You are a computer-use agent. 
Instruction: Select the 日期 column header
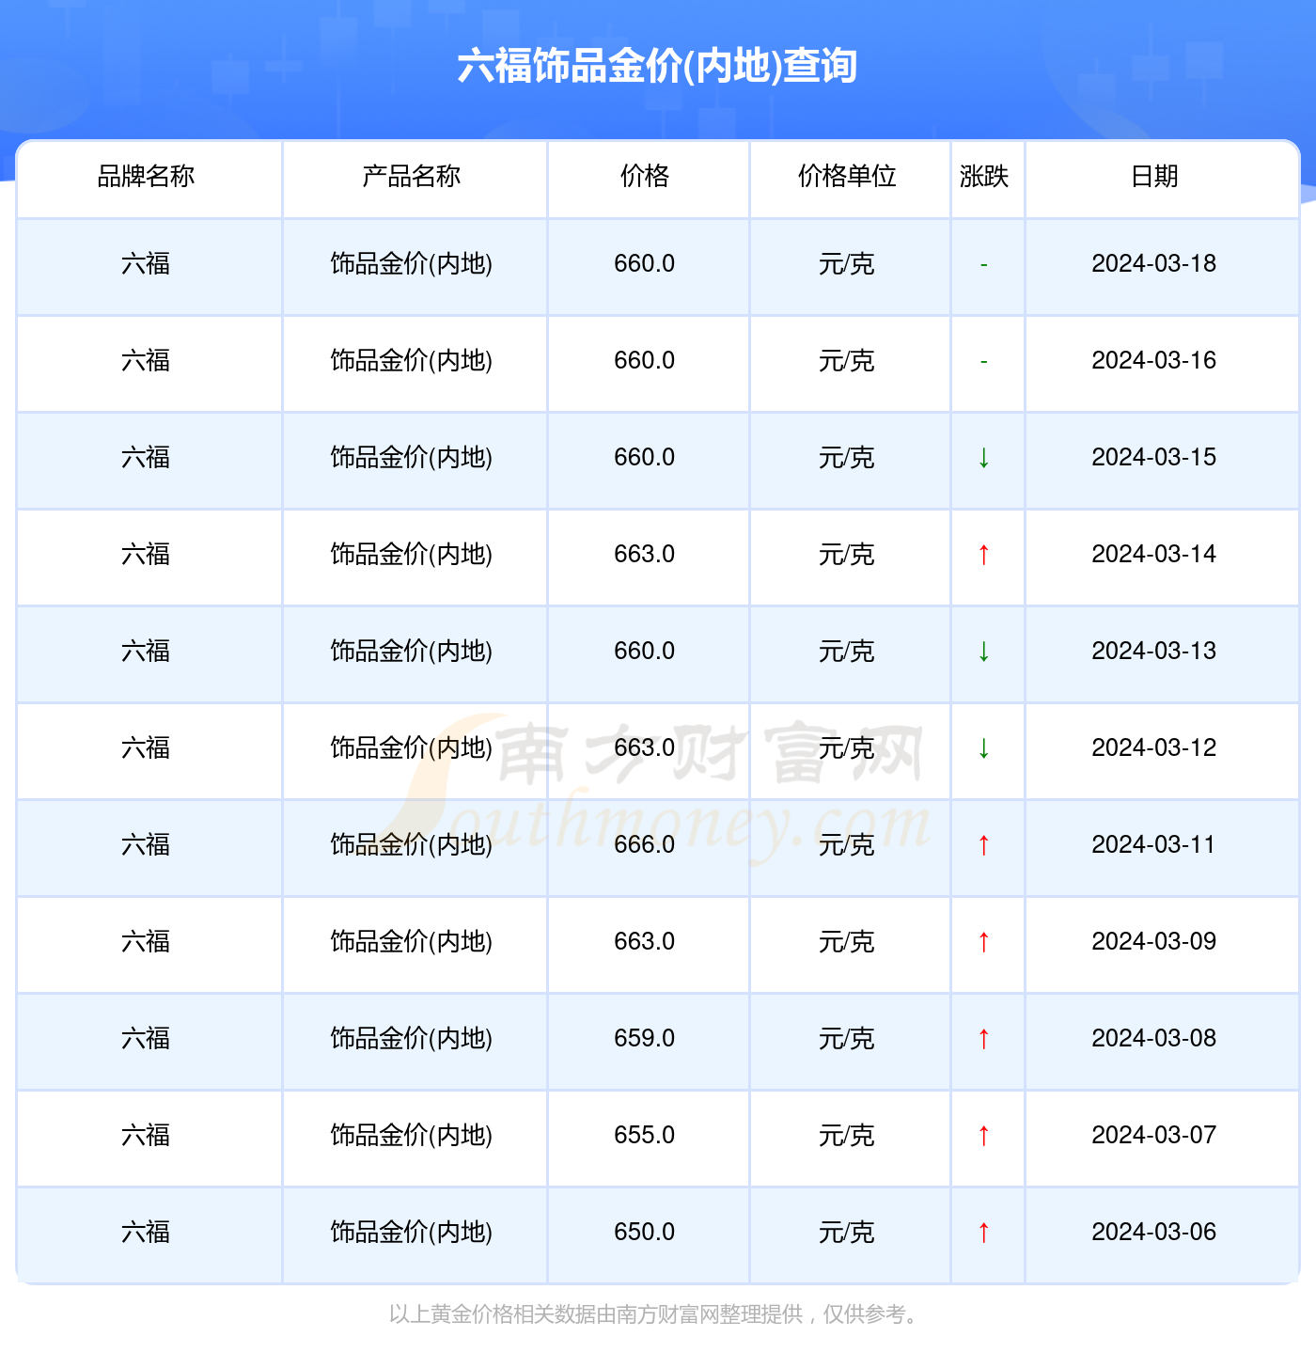click(x=1154, y=176)
